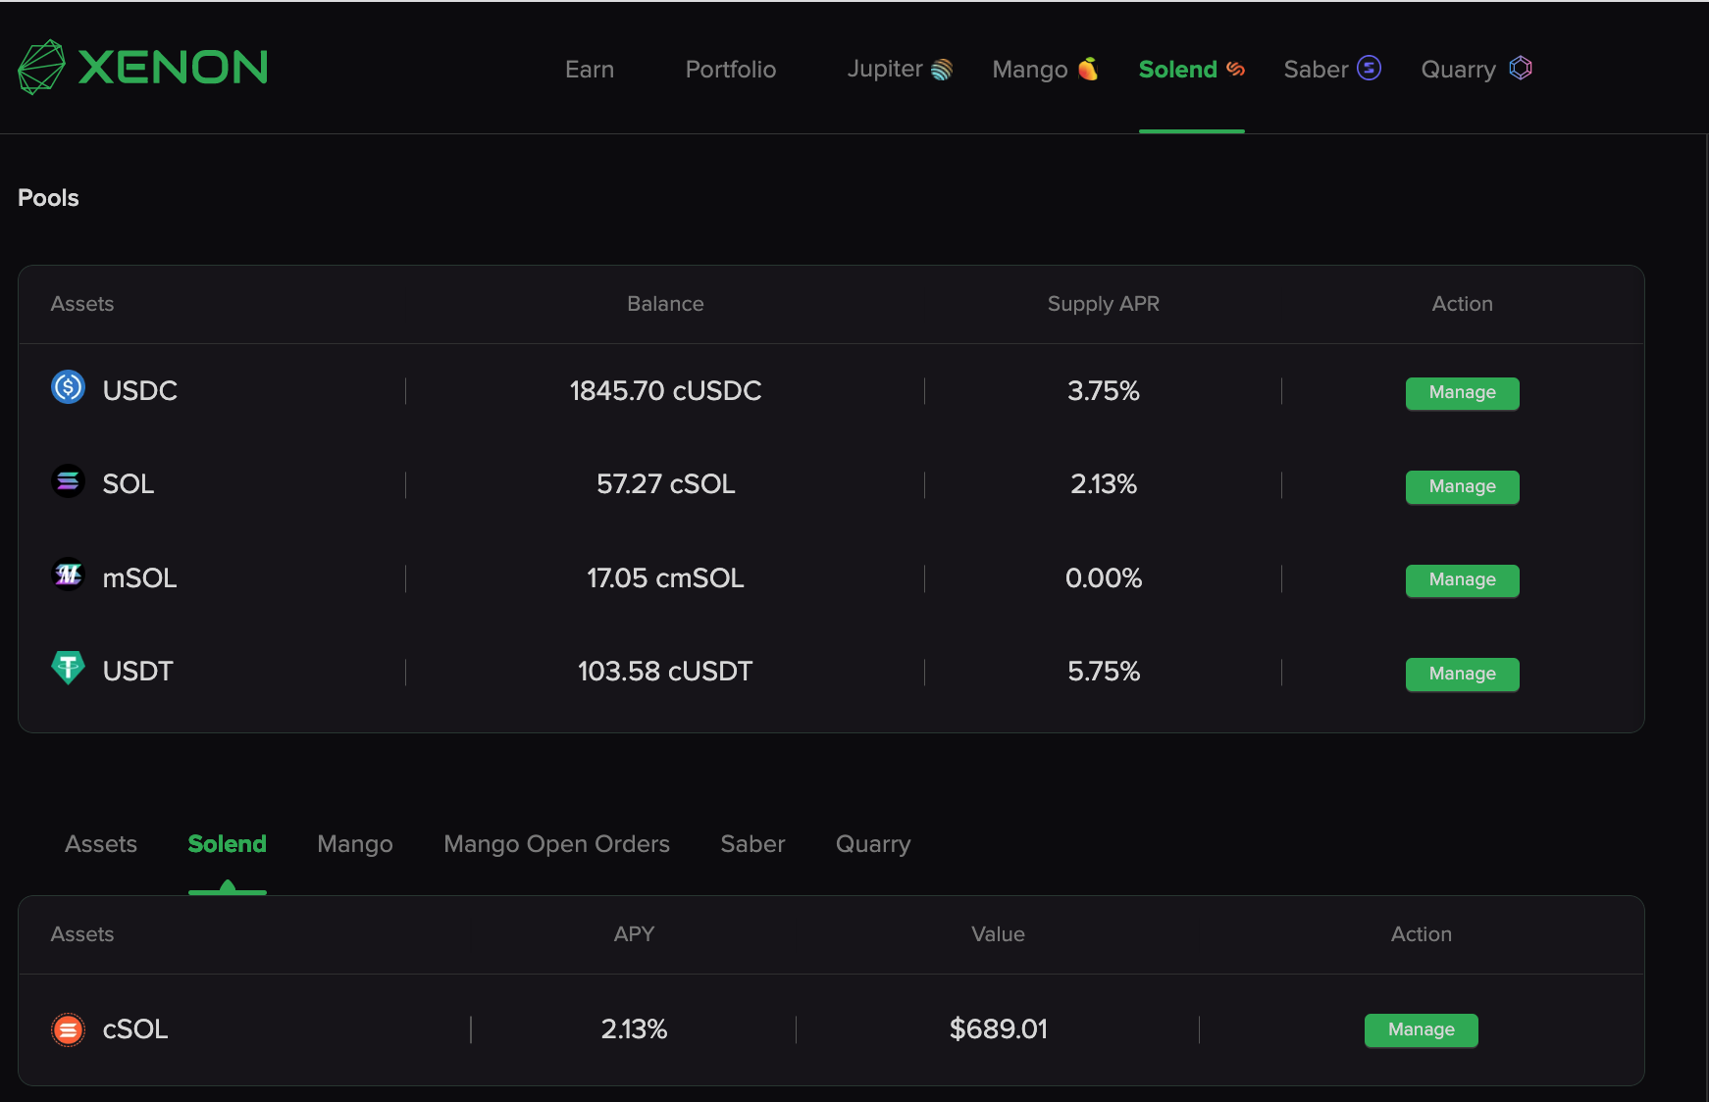The width and height of the screenshot is (1709, 1102).
Task: Click the Saber circular logo icon
Action: pyautogui.click(x=1370, y=68)
